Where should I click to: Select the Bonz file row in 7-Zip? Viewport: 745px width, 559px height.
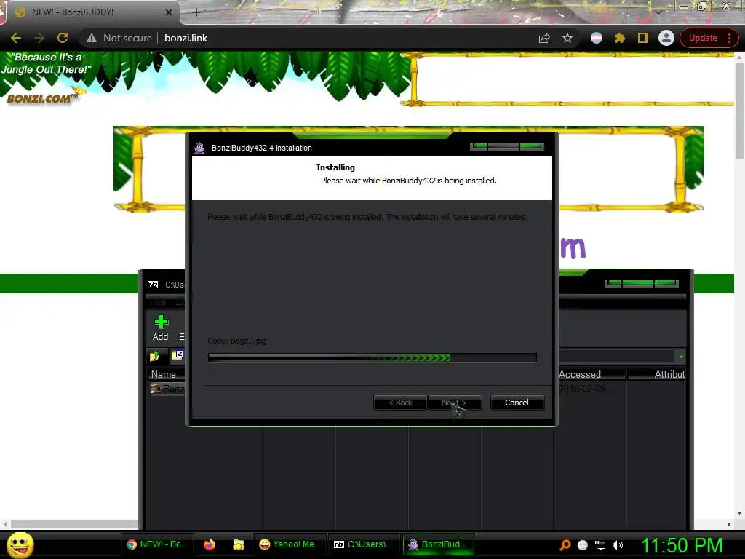(x=167, y=389)
